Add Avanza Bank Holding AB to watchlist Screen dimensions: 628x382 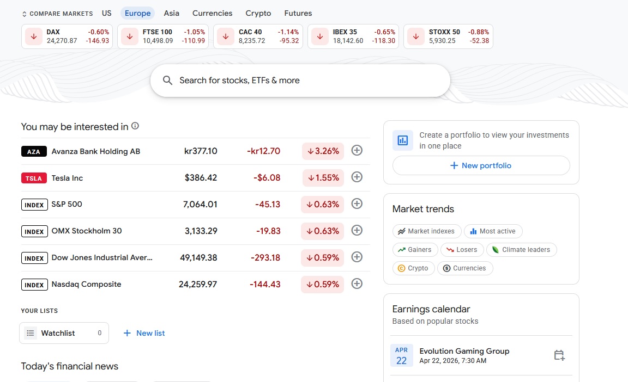click(x=357, y=150)
